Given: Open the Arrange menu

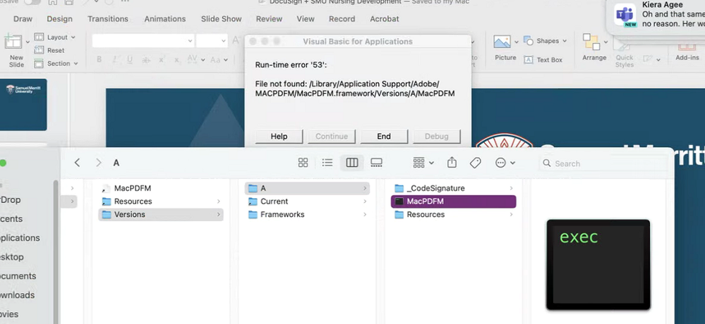Looking at the screenshot, I should click(594, 48).
